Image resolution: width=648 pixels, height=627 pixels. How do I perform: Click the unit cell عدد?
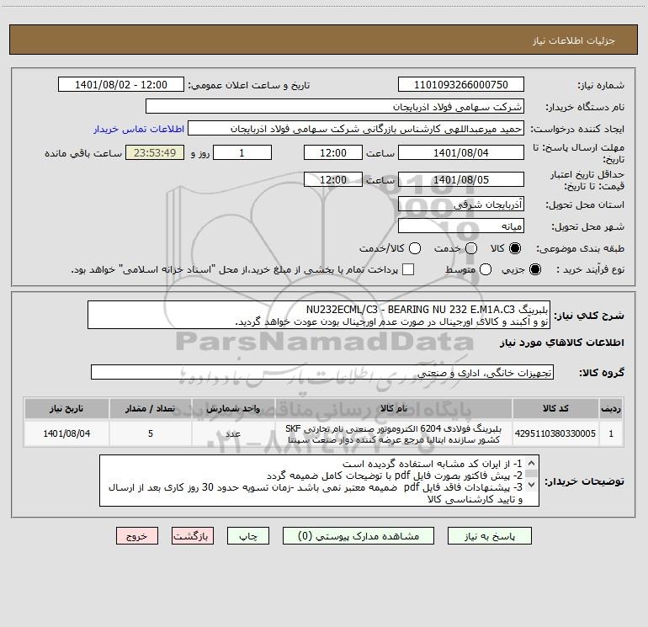pyautogui.click(x=233, y=433)
